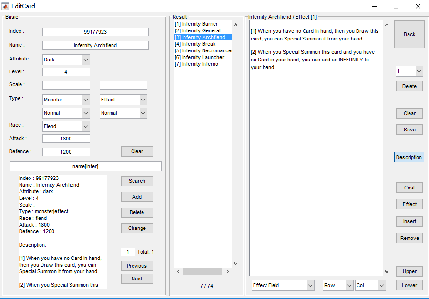Select Infernity Necromancer in Result list
This screenshot has width=429, height=299.
(x=203, y=50)
